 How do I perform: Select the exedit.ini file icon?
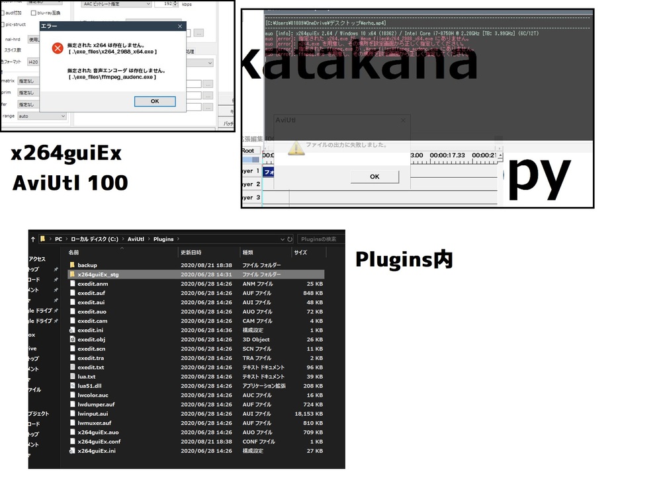(x=73, y=330)
